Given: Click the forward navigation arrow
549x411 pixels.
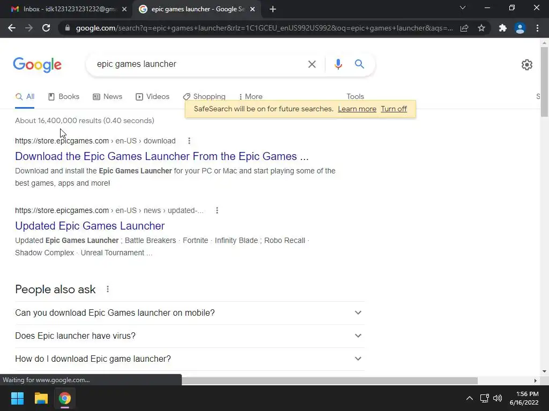Looking at the screenshot, I should pos(29,28).
